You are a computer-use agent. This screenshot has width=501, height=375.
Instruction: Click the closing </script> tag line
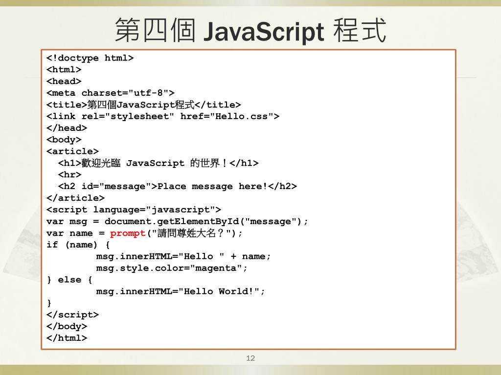coord(72,315)
